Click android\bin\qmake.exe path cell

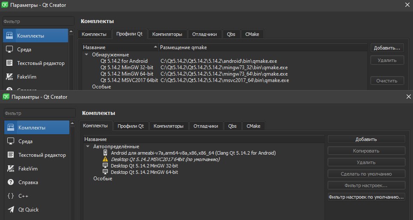click(219, 61)
